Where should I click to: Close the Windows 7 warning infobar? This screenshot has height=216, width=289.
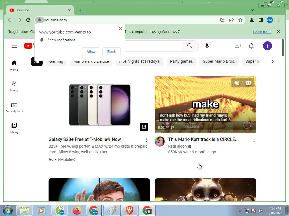[278, 31]
